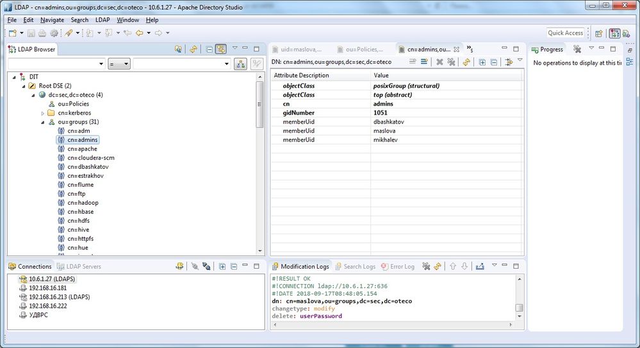Click the Quick Access search box
The image size is (640, 348).
pyautogui.click(x=565, y=33)
